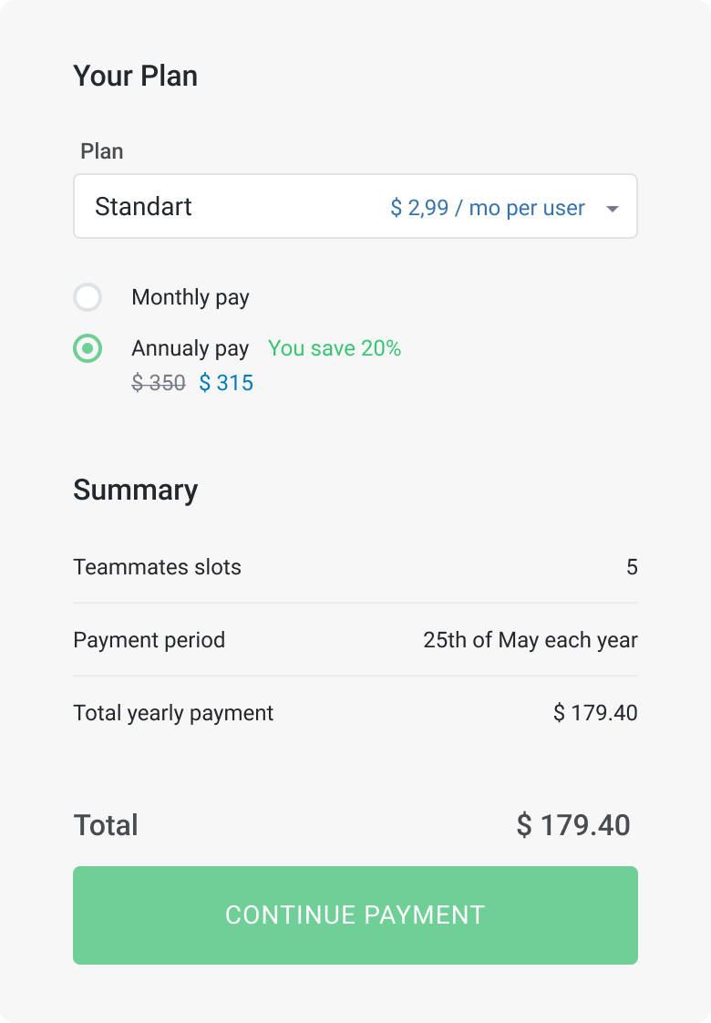
Task: Click the bold Total $ 179.40 amount
Action: 573,824
